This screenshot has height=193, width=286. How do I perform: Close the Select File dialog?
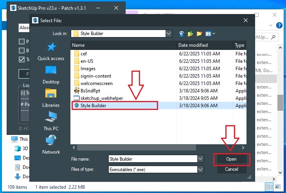tap(246, 20)
